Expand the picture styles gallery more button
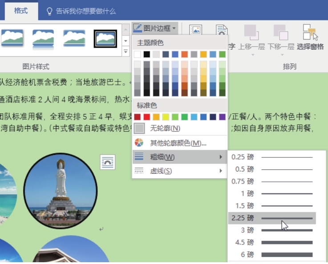The image size is (328, 264). (x=126, y=51)
